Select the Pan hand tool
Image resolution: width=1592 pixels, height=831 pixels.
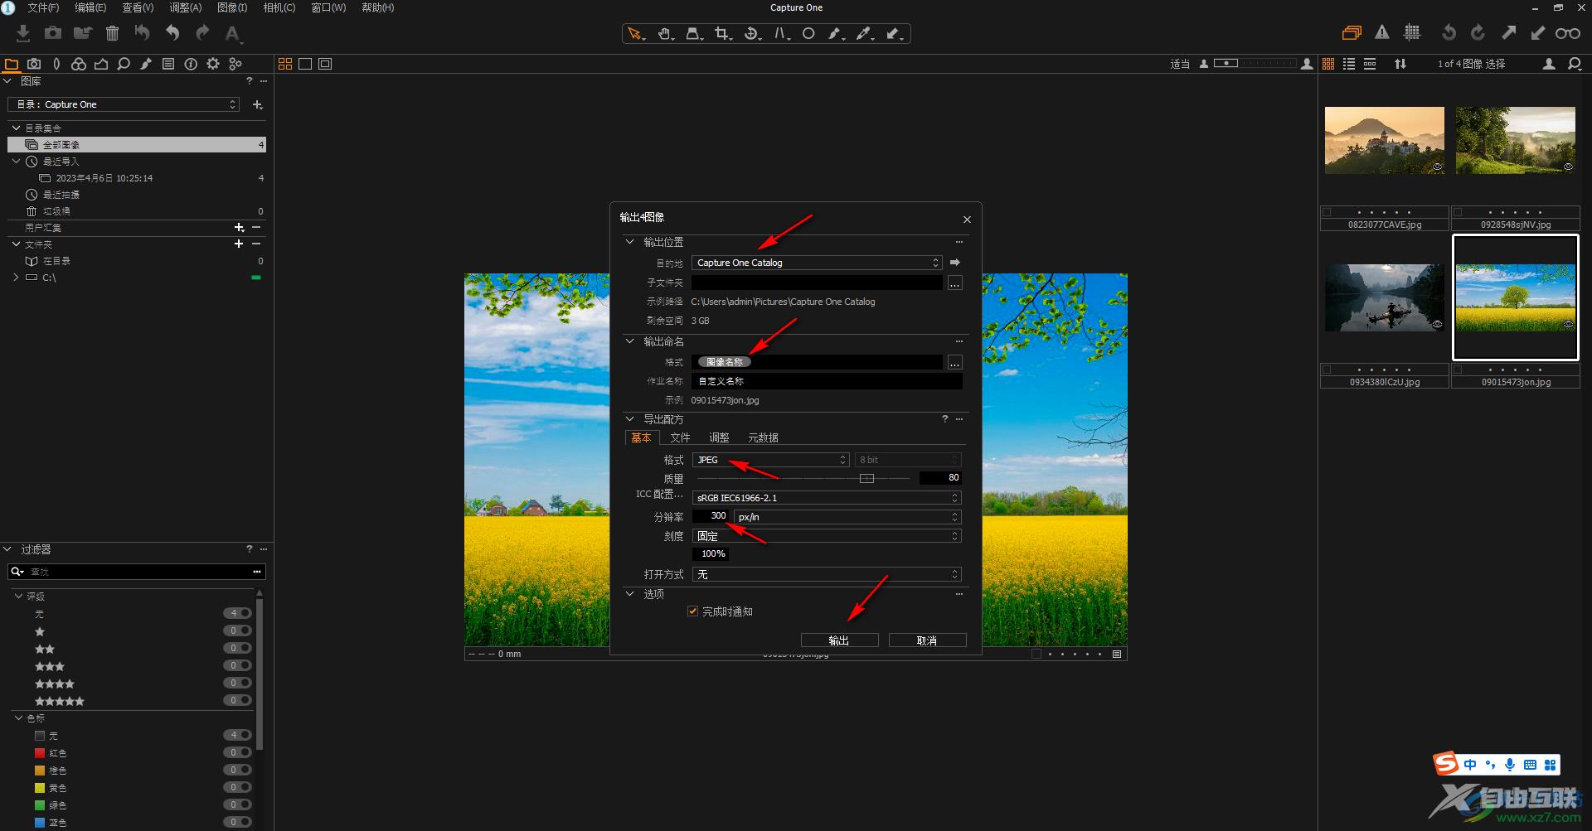click(x=665, y=34)
